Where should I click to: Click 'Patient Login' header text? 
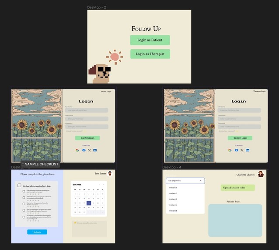coord(106,92)
